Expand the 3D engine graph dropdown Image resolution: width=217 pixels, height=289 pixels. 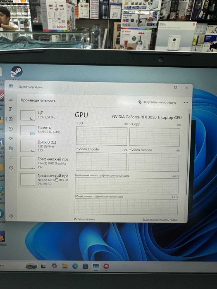coord(79,123)
